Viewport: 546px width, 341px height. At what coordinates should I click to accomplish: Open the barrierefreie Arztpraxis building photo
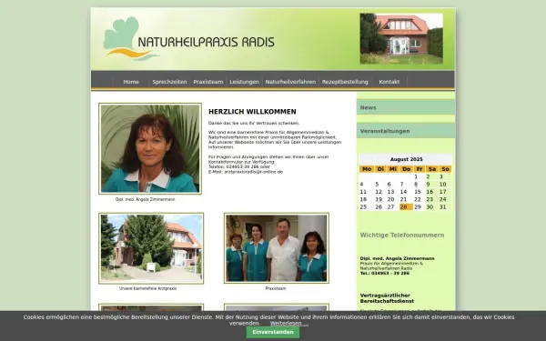(x=151, y=248)
